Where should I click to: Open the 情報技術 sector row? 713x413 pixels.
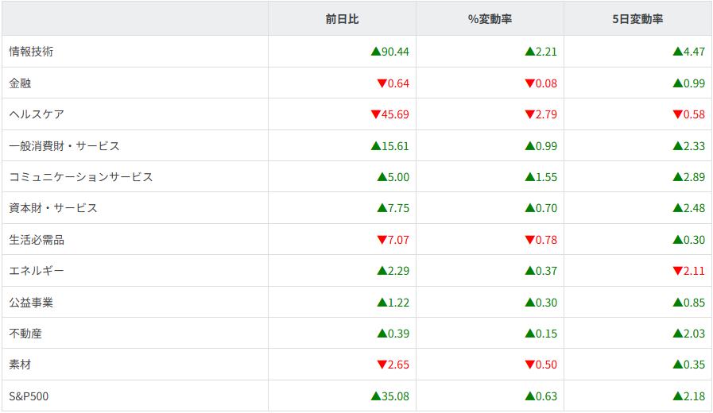[x=31, y=52]
